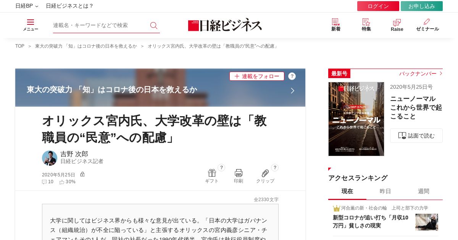Viewport: 458px width, 240px height.
Task: Click the crown icon beside 河合薫 ranking
Action: pos(336,208)
